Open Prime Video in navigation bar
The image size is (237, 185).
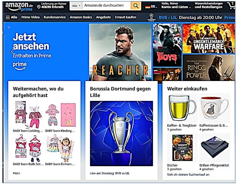30,17
